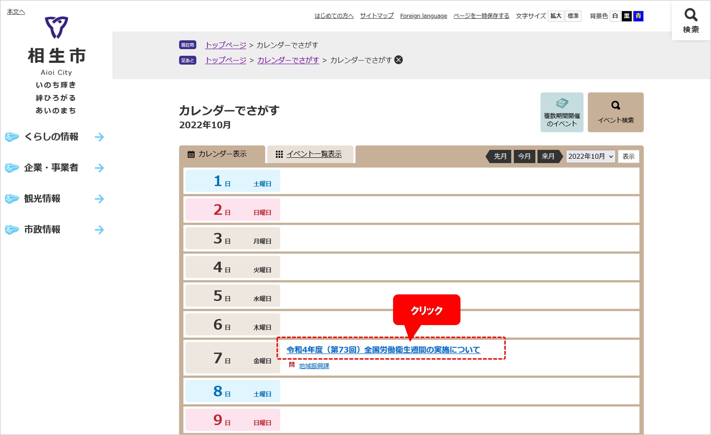
Task: Reset text size with 標準
Action: coord(573,16)
